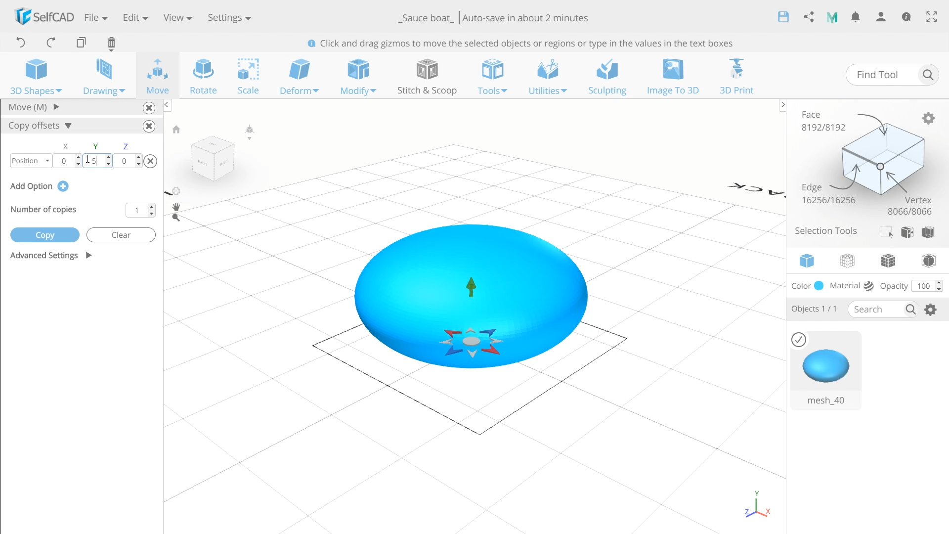The image size is (949, 534).
Task: Enable wireframe view mode cube
Action: pos(847,261)
